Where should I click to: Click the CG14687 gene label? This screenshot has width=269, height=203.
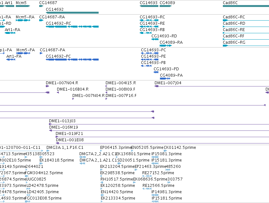pyautogui.click(x=48, y=3)
